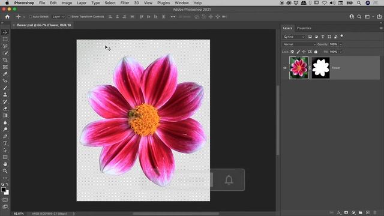Hide the Flower layer with eye icon
The width and height of the screenshot is (384, 216).
(285, 68)
